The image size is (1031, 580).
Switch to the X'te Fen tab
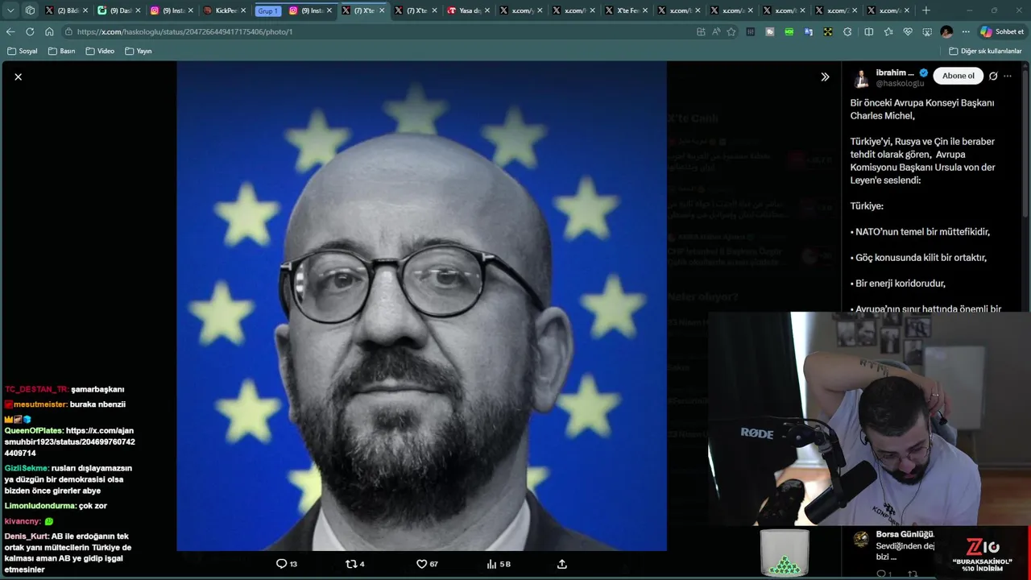627,10
